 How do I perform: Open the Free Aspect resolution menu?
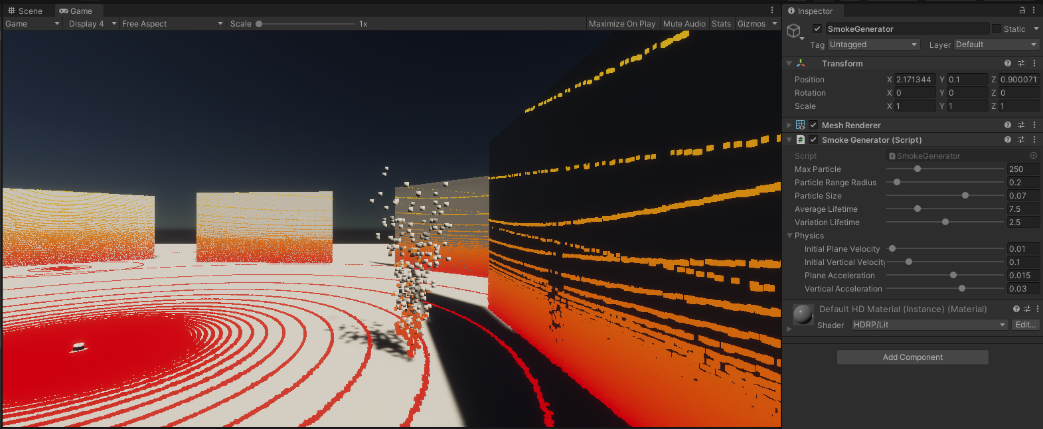click(173, 24)
